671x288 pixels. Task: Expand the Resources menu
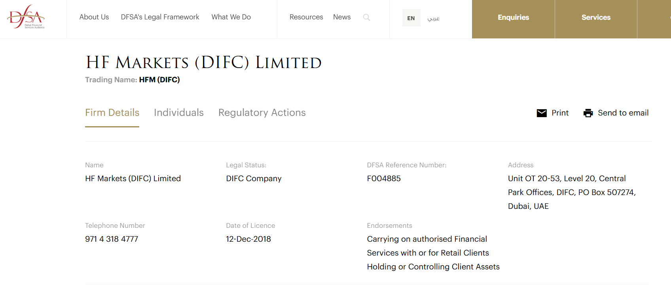tap(306, 17)
